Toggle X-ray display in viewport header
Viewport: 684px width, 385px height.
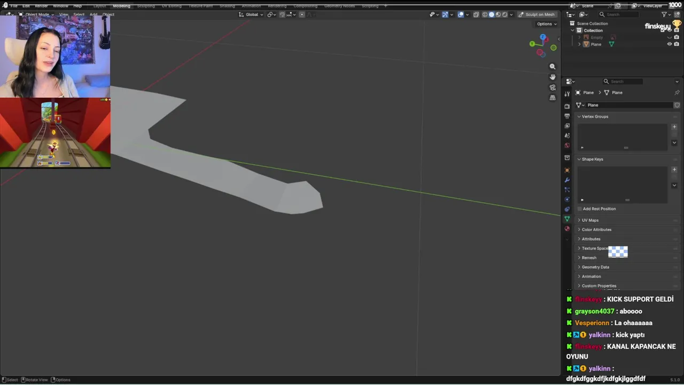point(476,14)
